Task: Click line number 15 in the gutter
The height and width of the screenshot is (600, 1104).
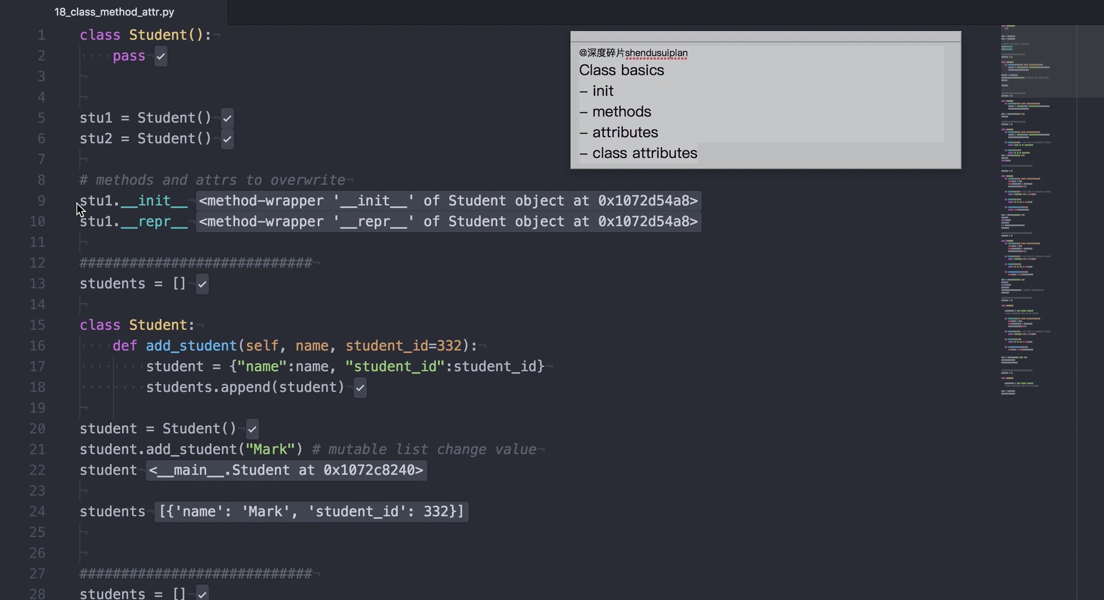Action: [37, 325]
